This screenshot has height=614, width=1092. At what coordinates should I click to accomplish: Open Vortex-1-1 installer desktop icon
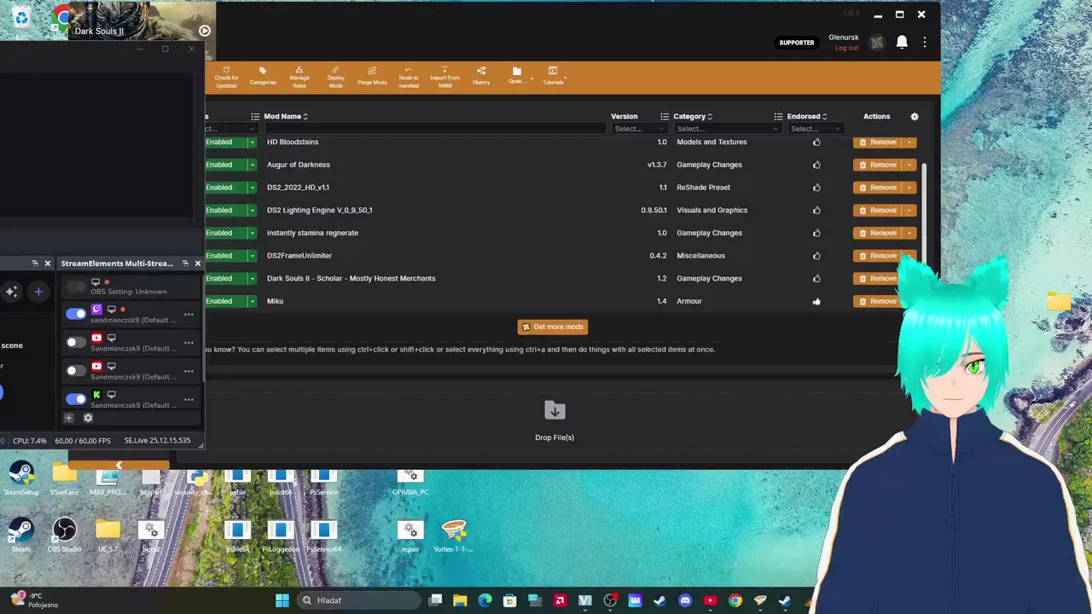454,536
